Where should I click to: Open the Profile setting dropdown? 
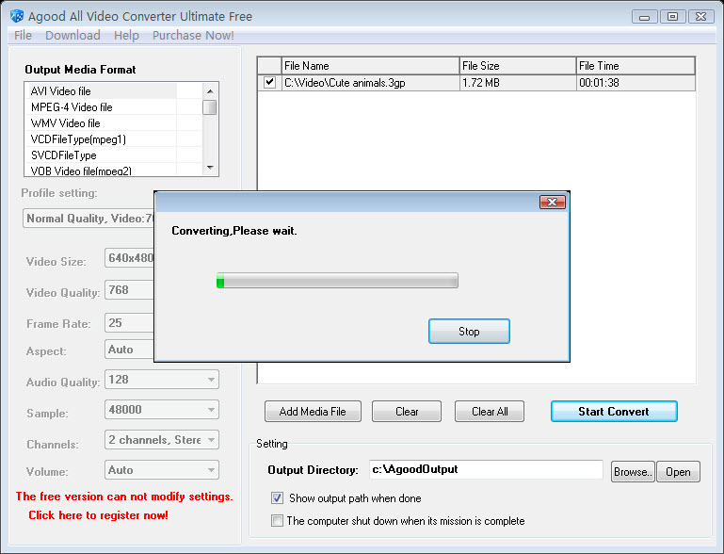(88, 218)
